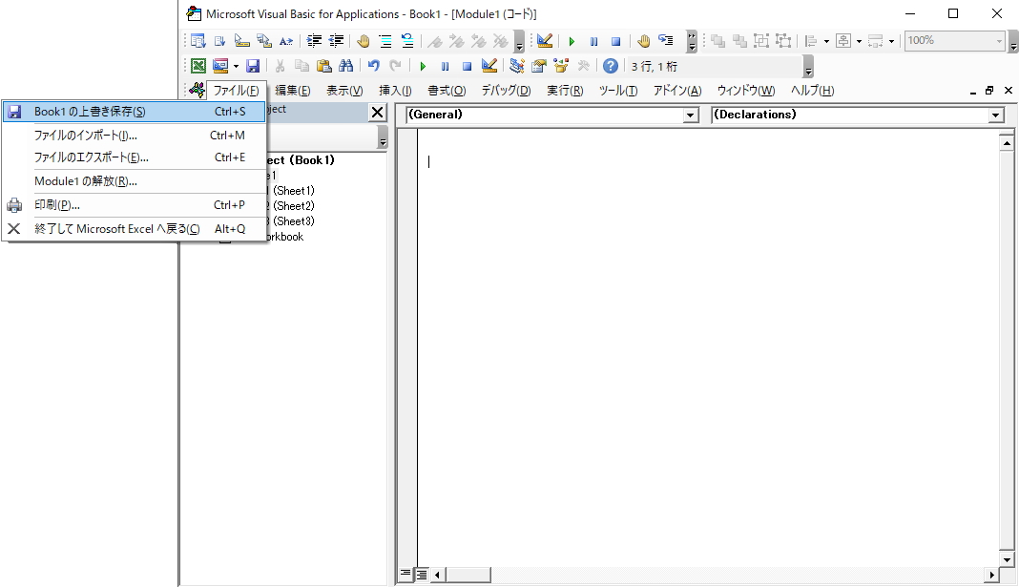The height and width of the screenshot is (587, 1019).
Task: Click the Step Into icon
Action: pyautogui.click(x=665, y=41)
